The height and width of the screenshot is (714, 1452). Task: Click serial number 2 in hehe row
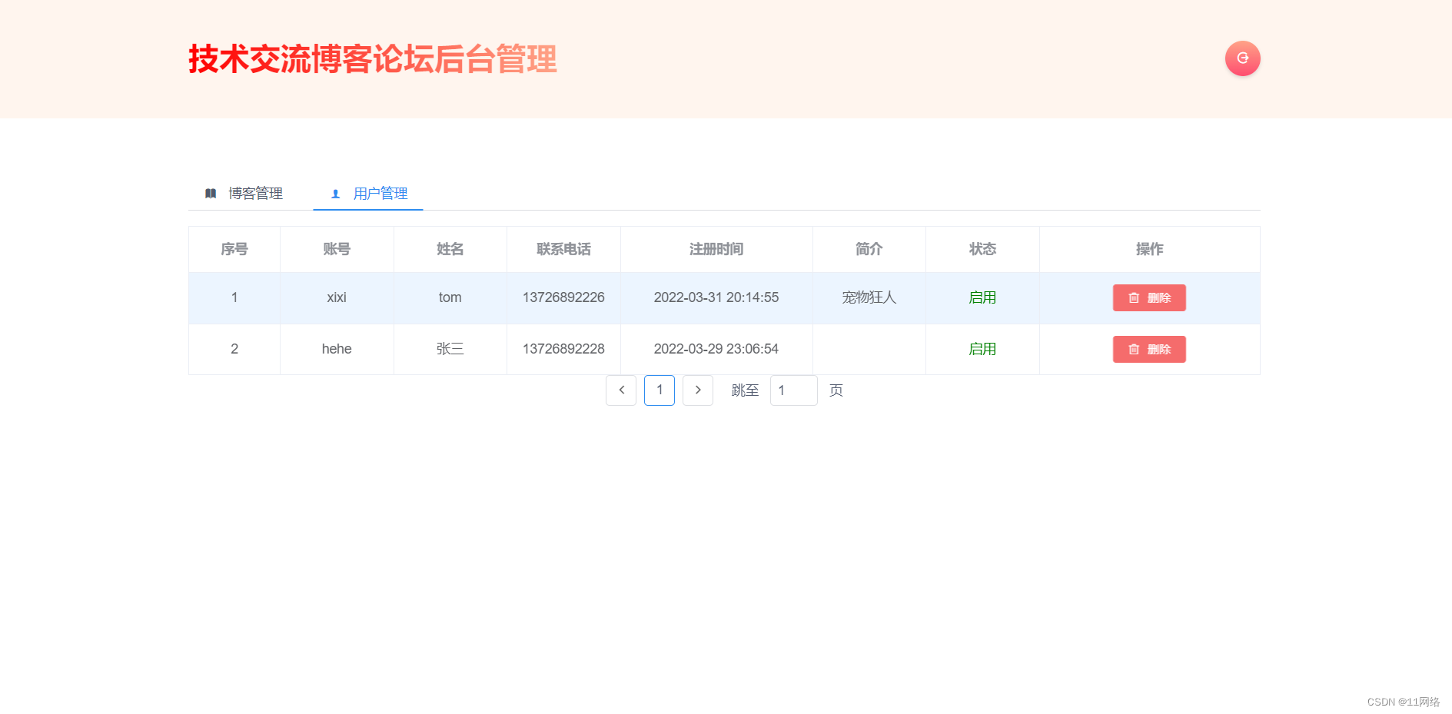[234, 349]
